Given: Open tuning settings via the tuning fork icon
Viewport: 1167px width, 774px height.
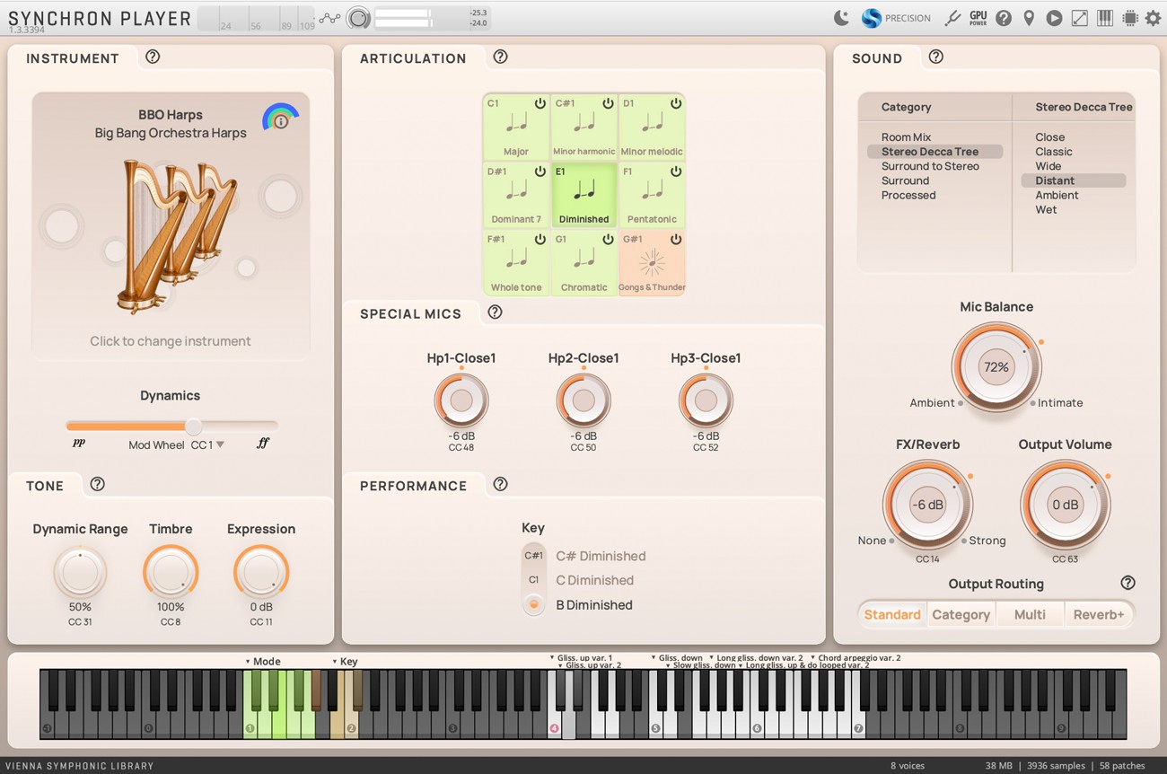Looking at the screenshot, I should (x=952, y=18).
